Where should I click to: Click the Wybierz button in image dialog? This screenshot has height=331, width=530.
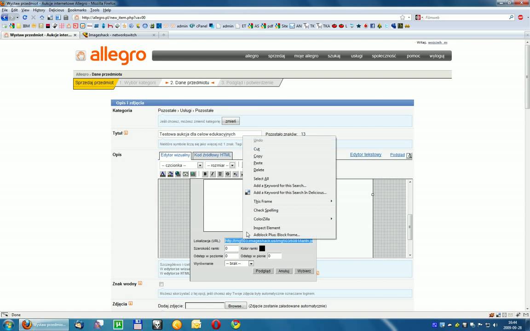pyautogui.click(x=304, y=271)
